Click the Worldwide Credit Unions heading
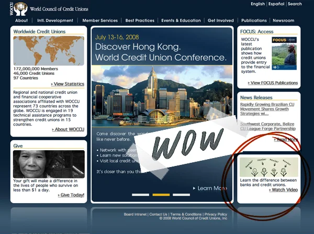 coord(39,31)
